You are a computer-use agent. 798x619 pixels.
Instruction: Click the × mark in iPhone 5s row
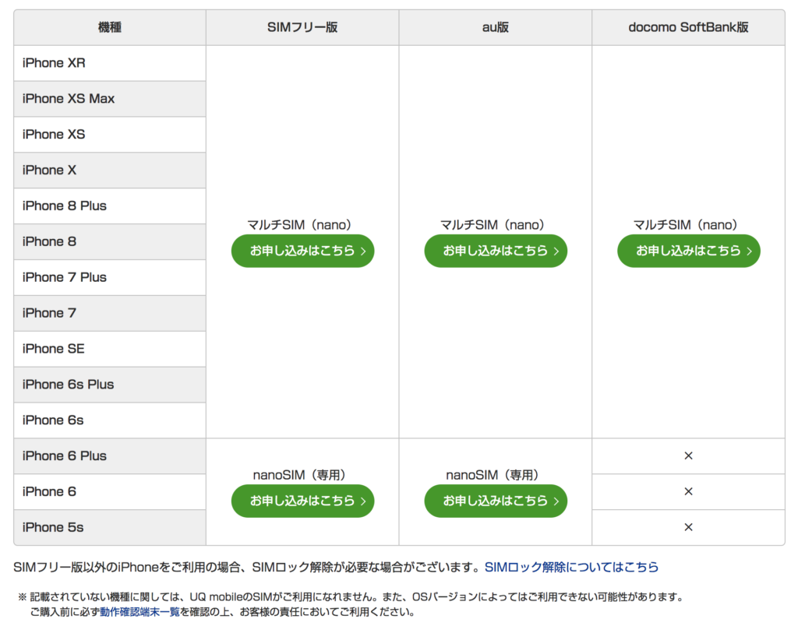pyautogui.click(x=689, y=527)
